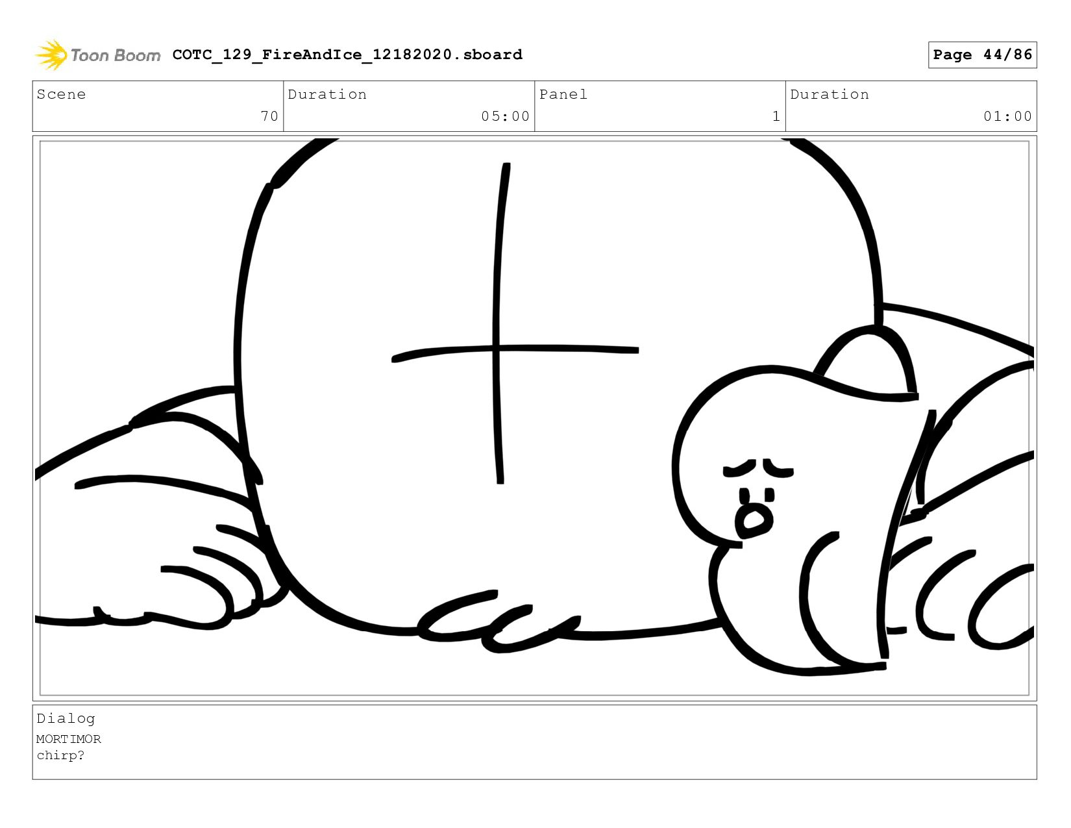Click the panel number 1
Image resolution: width=1071 pixels, height=828 pixels.
(776, 116)
